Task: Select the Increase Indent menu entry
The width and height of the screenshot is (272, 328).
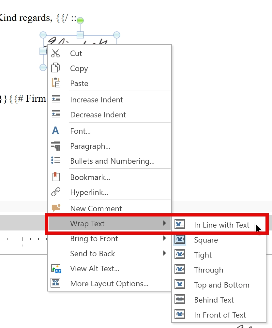Action: [110, 99]
